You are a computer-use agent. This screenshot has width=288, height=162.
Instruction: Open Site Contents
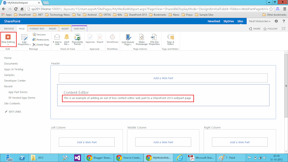tap(12, 103)
